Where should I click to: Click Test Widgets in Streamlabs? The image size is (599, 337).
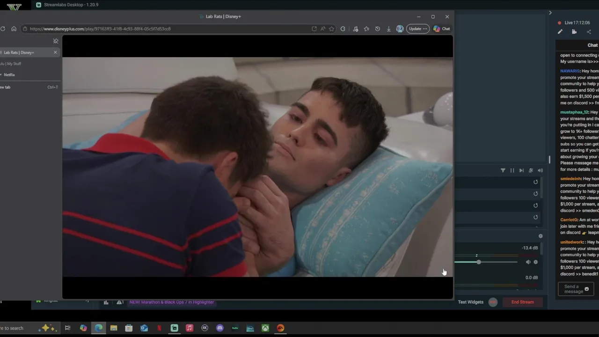(x=471, y=302)
